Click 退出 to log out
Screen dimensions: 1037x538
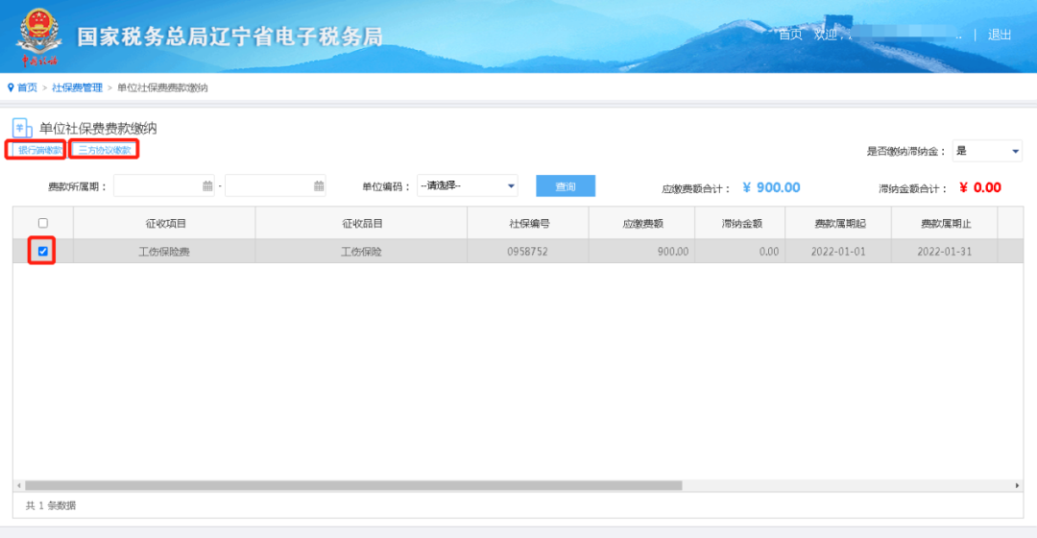click(x=1000, y=35)
